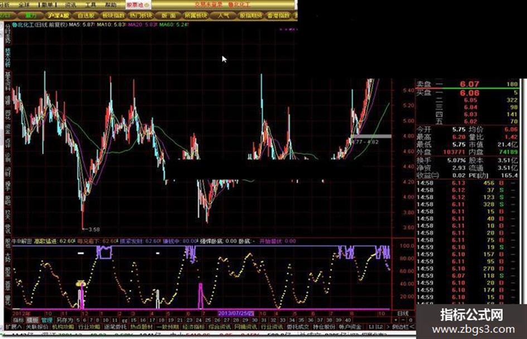The width and height of the screenshot is (527, 339).
Task: Switch to 自选股 tab
Action: pos(86,16)
